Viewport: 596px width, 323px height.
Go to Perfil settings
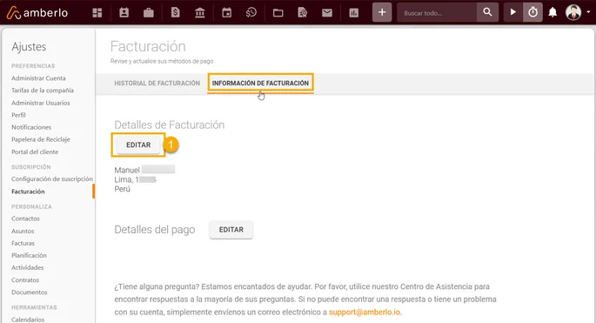pos(18,115)
